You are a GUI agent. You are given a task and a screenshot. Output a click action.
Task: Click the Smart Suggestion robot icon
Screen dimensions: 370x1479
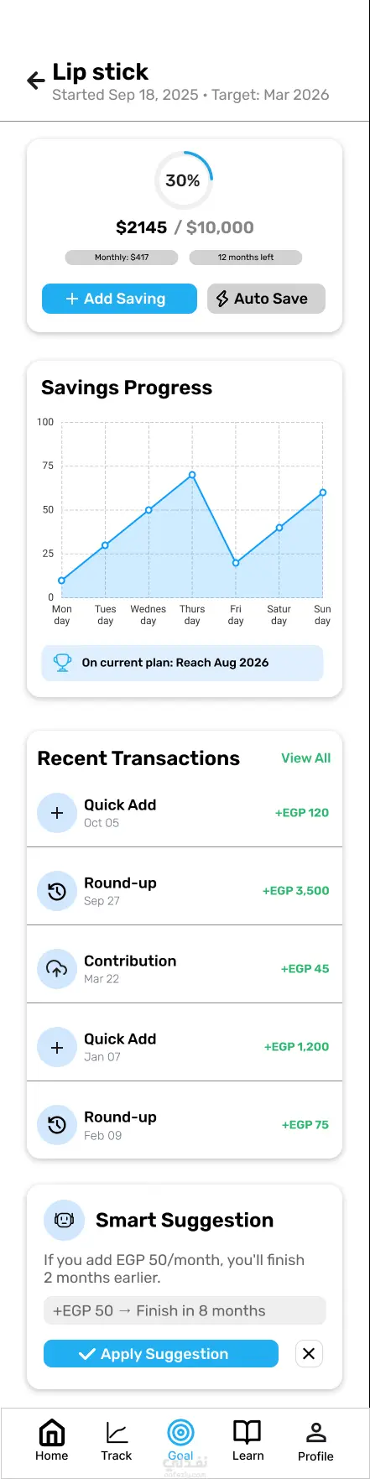(x=64, y=1220)
